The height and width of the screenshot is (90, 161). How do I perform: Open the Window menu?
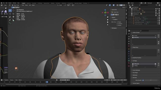[x=14, y=3]
